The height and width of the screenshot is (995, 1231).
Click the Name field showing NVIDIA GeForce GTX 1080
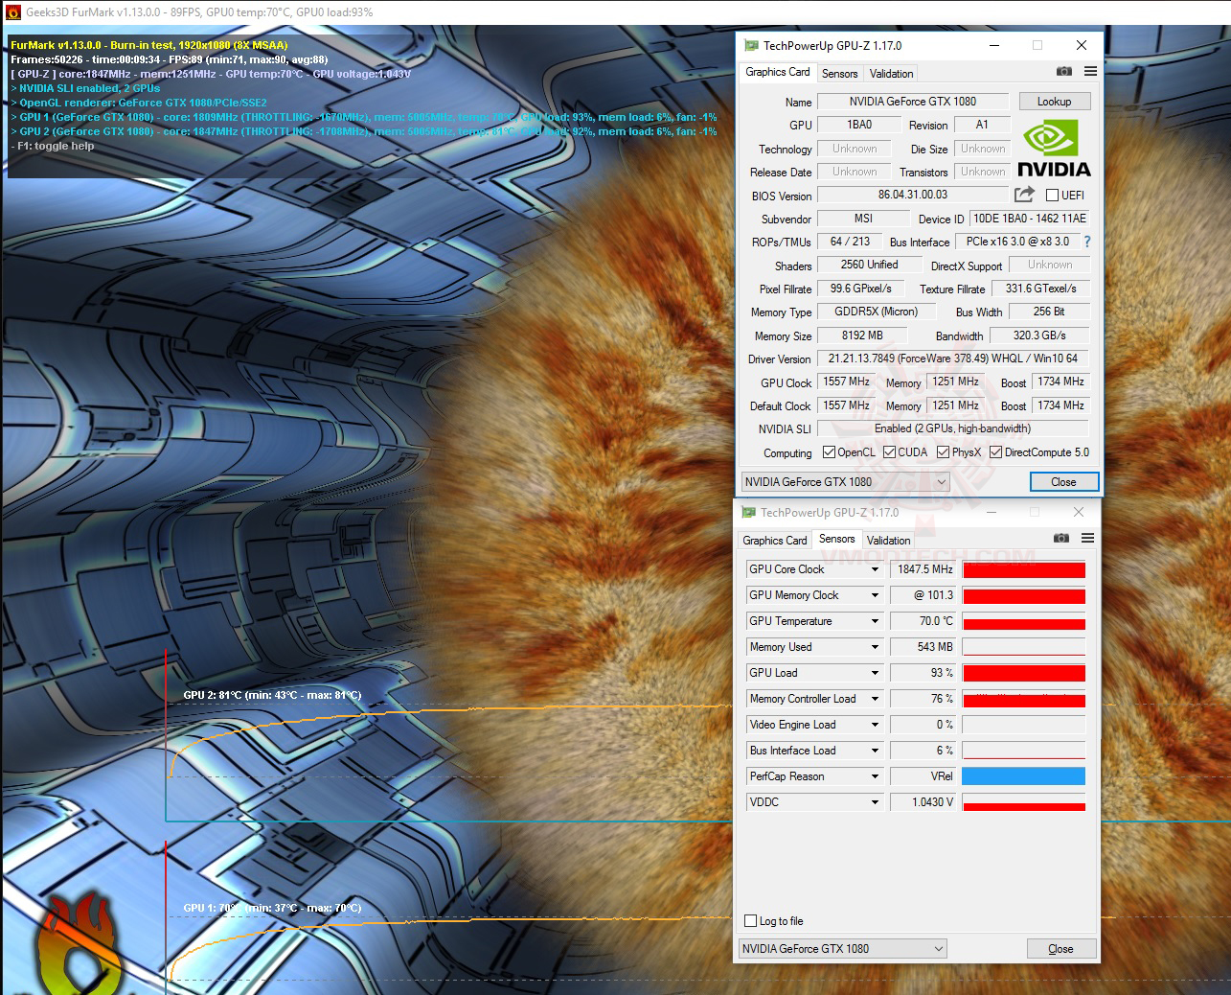pos(913,102)
